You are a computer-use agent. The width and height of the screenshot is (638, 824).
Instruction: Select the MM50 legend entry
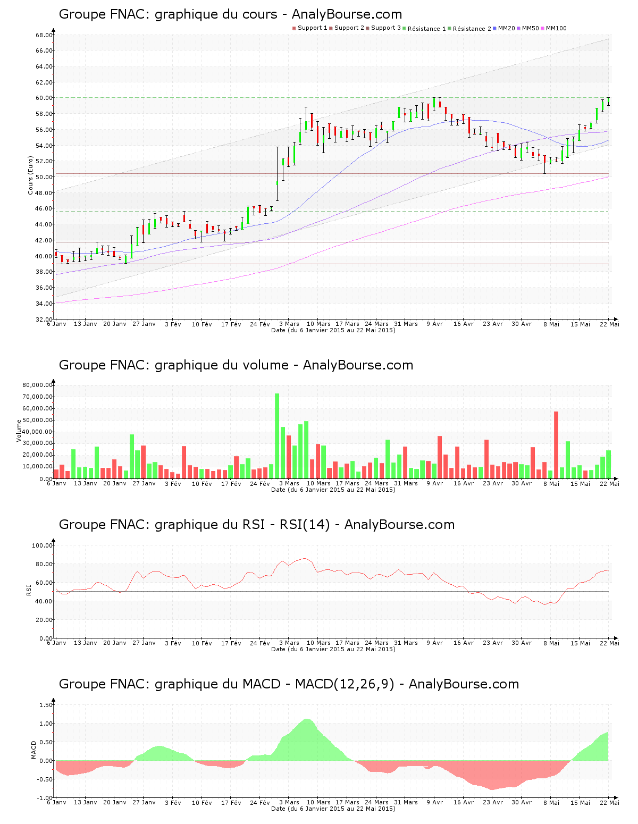528,28
